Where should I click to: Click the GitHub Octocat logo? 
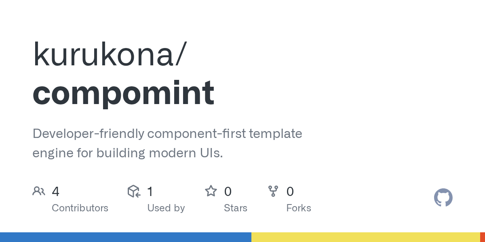443,198
